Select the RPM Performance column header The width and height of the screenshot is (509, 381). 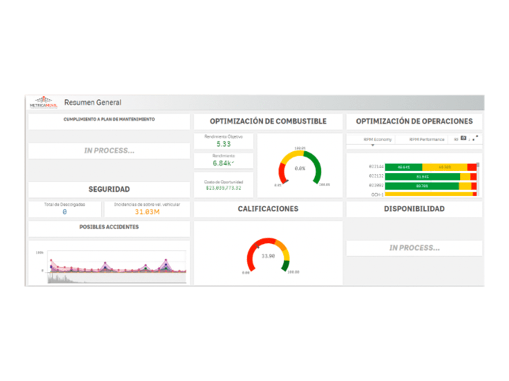pos(426,139)
